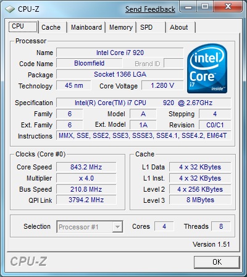Click the 'Version 1.51' text

pyautogui.click(x=211, y=244)
